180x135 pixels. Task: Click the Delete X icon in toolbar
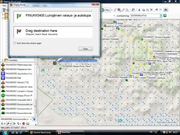(151, 10)
